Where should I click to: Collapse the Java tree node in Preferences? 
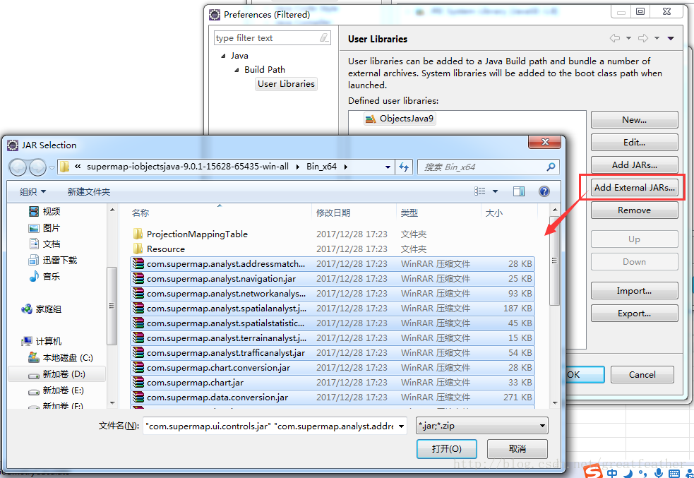(223, 56)
